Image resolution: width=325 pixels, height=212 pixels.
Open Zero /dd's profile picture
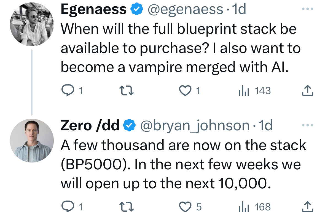(32, 141)
